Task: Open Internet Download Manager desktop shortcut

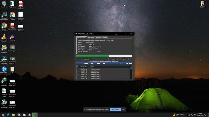Action: click(x=4, y=82)
